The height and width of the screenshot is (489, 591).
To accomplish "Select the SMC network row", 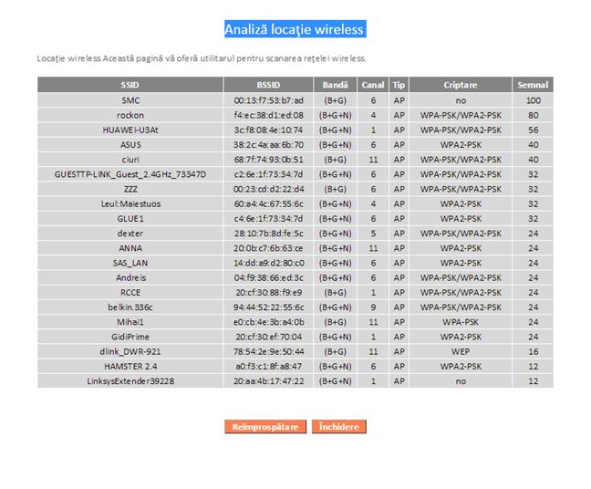I will tap(130, 100).
